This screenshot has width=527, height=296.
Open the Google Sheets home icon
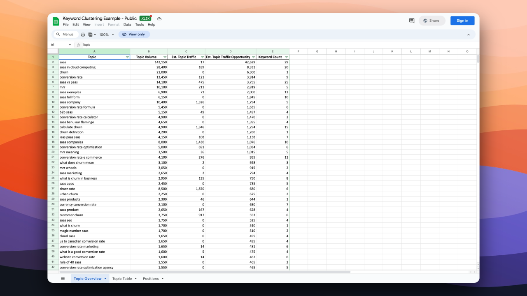pyautogui.click(x=56, y=21)
